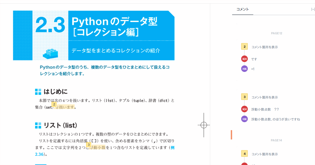The width and height of the screenshot is (315, 165).
Task: Select comment badge 3 in the comment panel
Action: (244, 97)
